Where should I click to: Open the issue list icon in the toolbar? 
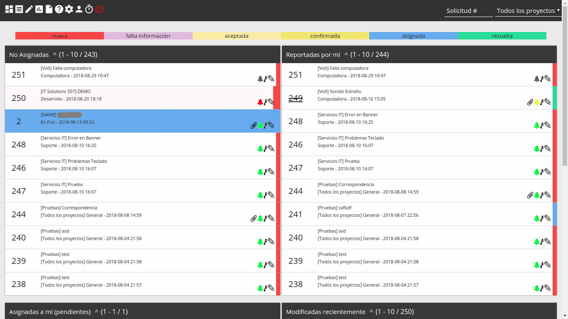[18, 9]
